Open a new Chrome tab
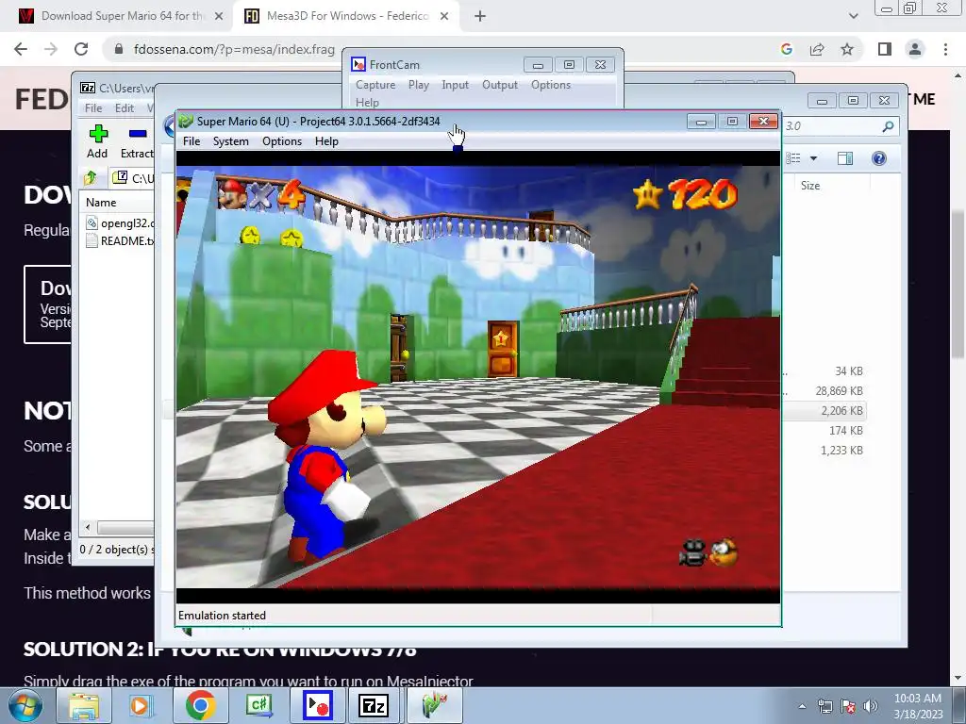966x724 pixels. [480, 16]
